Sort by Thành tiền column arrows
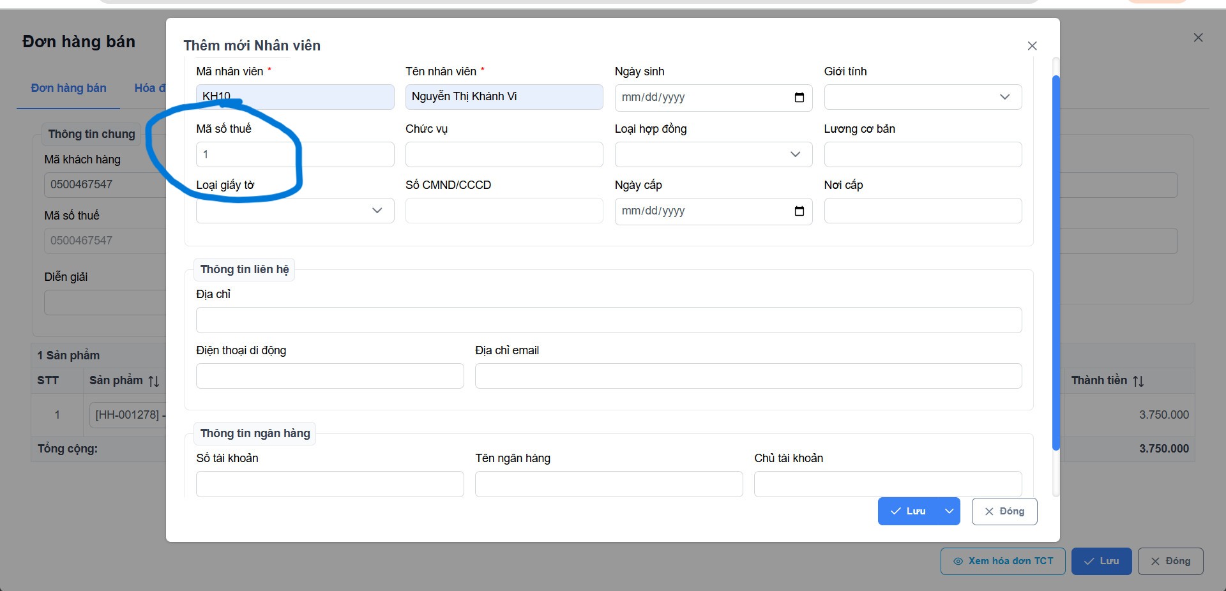Viewport: 1226px width, 591px height. (x=1139, y=381)
